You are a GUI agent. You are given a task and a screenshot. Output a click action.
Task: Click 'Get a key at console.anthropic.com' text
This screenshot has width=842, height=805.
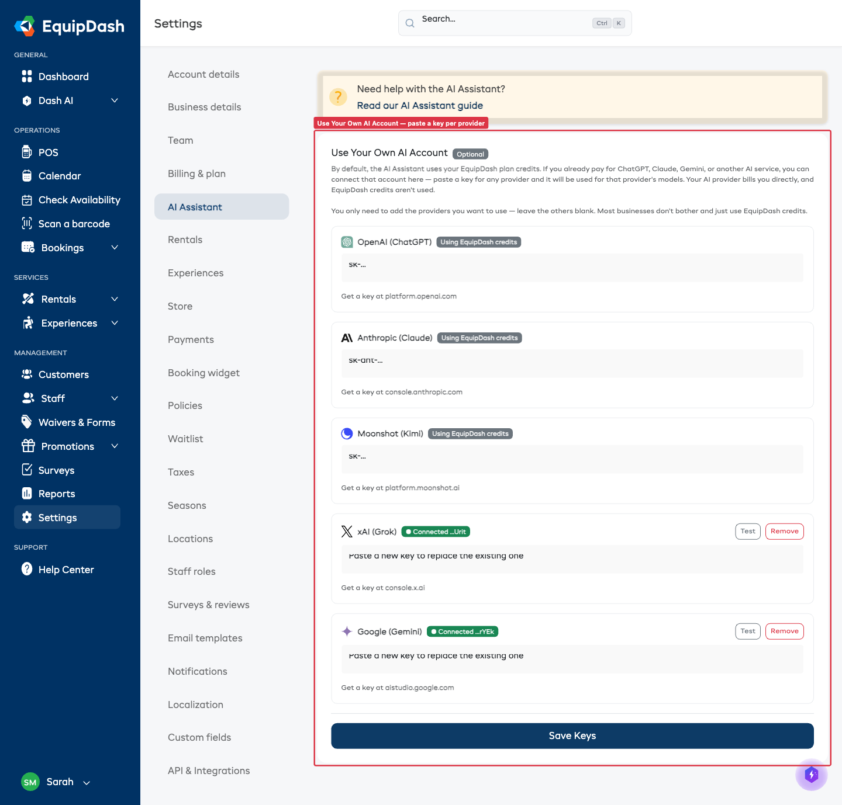pos(402,392)
